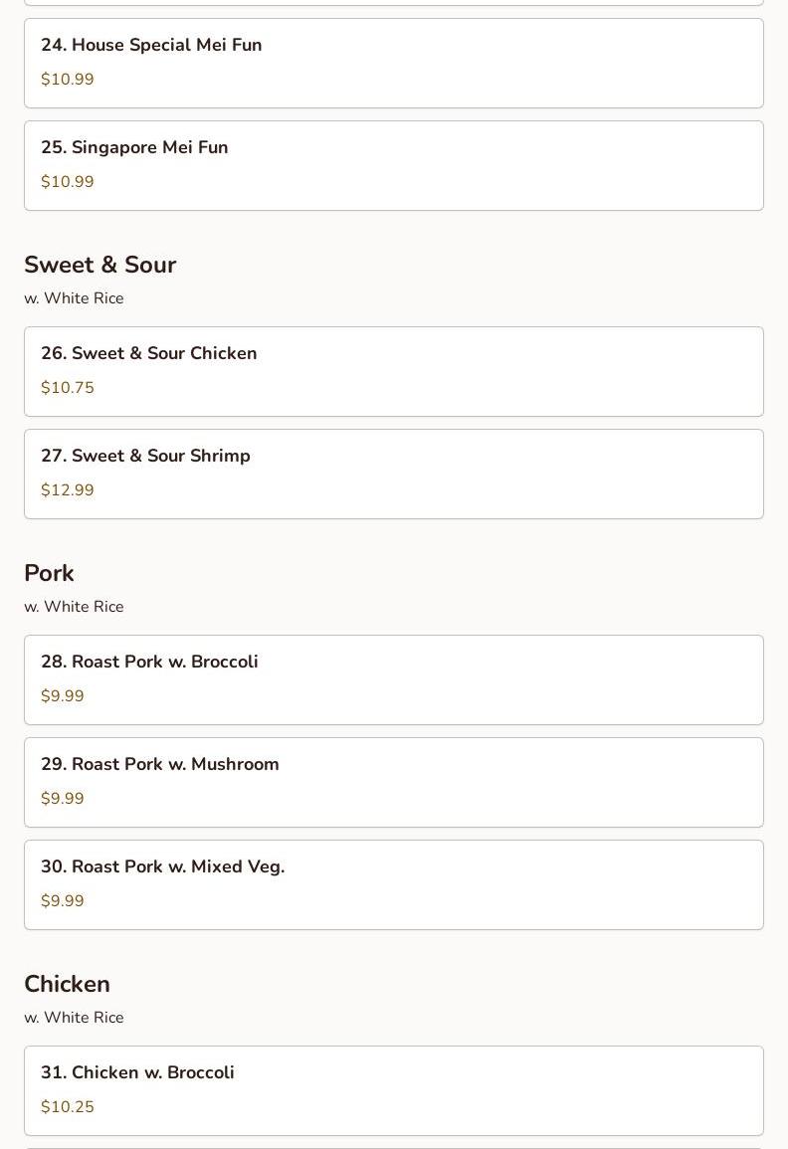Click the Pork category heading
This screenshot has height=1149, width=788.
(x=49, y=573)
